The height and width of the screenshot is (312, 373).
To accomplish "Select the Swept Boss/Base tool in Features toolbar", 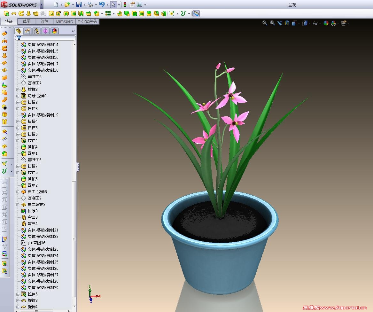I will point(21,13).
